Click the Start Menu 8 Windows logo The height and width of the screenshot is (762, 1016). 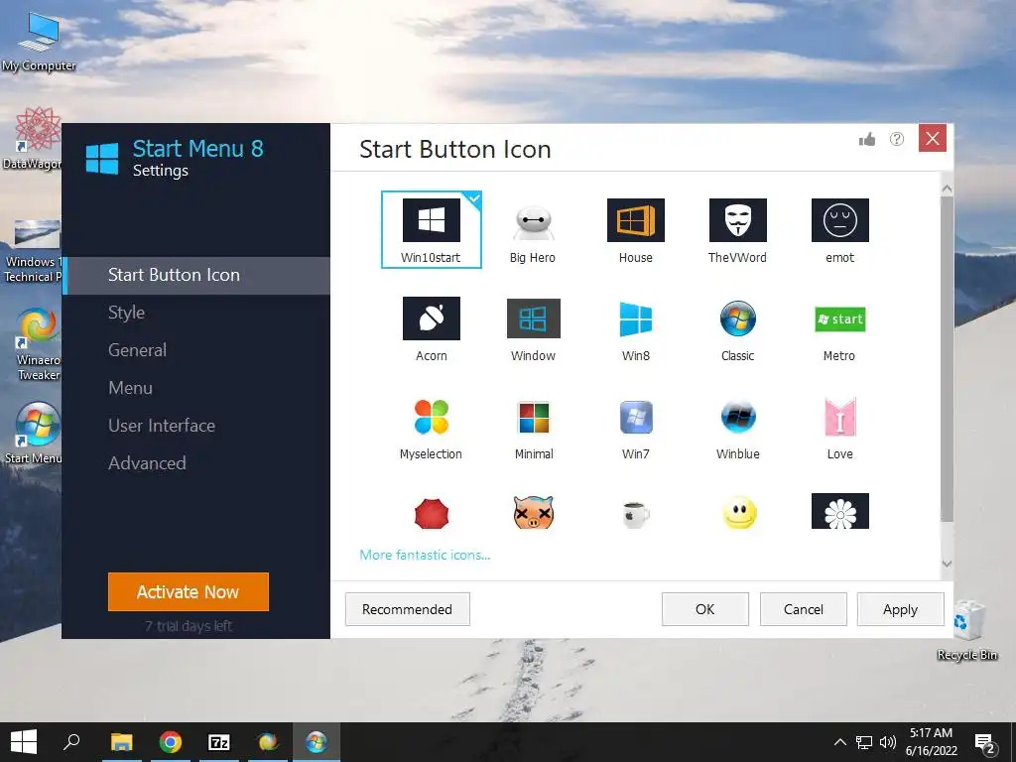[102, 159]
